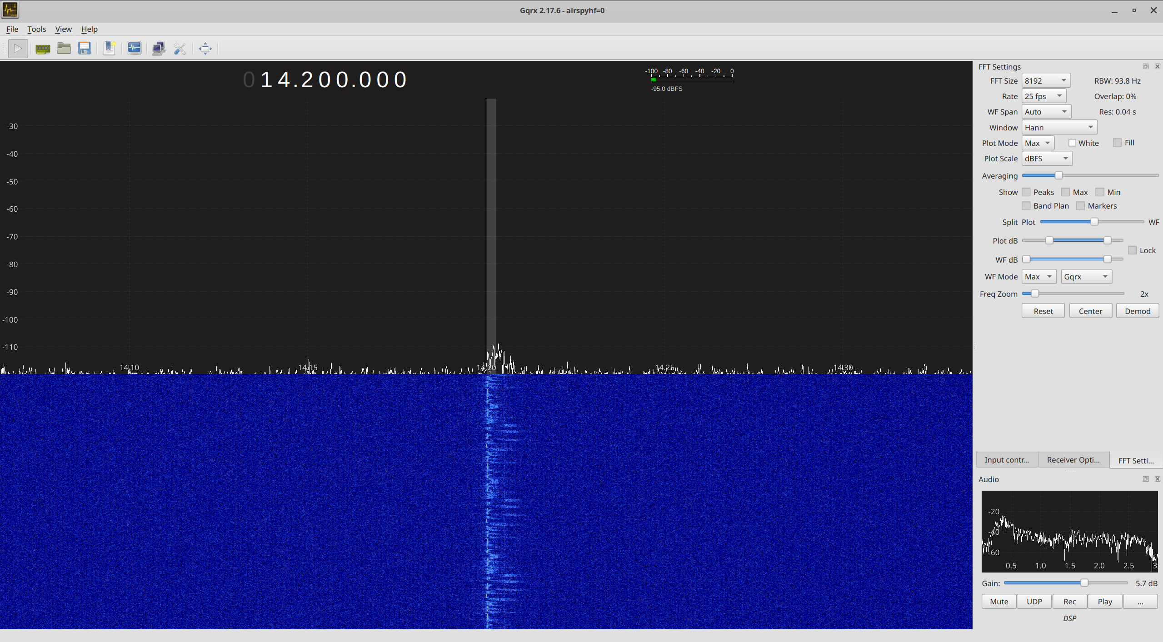Check the Band Plan option
Image resolution: width=1163 pixels, height=642 pixels.
(1026, 206)
